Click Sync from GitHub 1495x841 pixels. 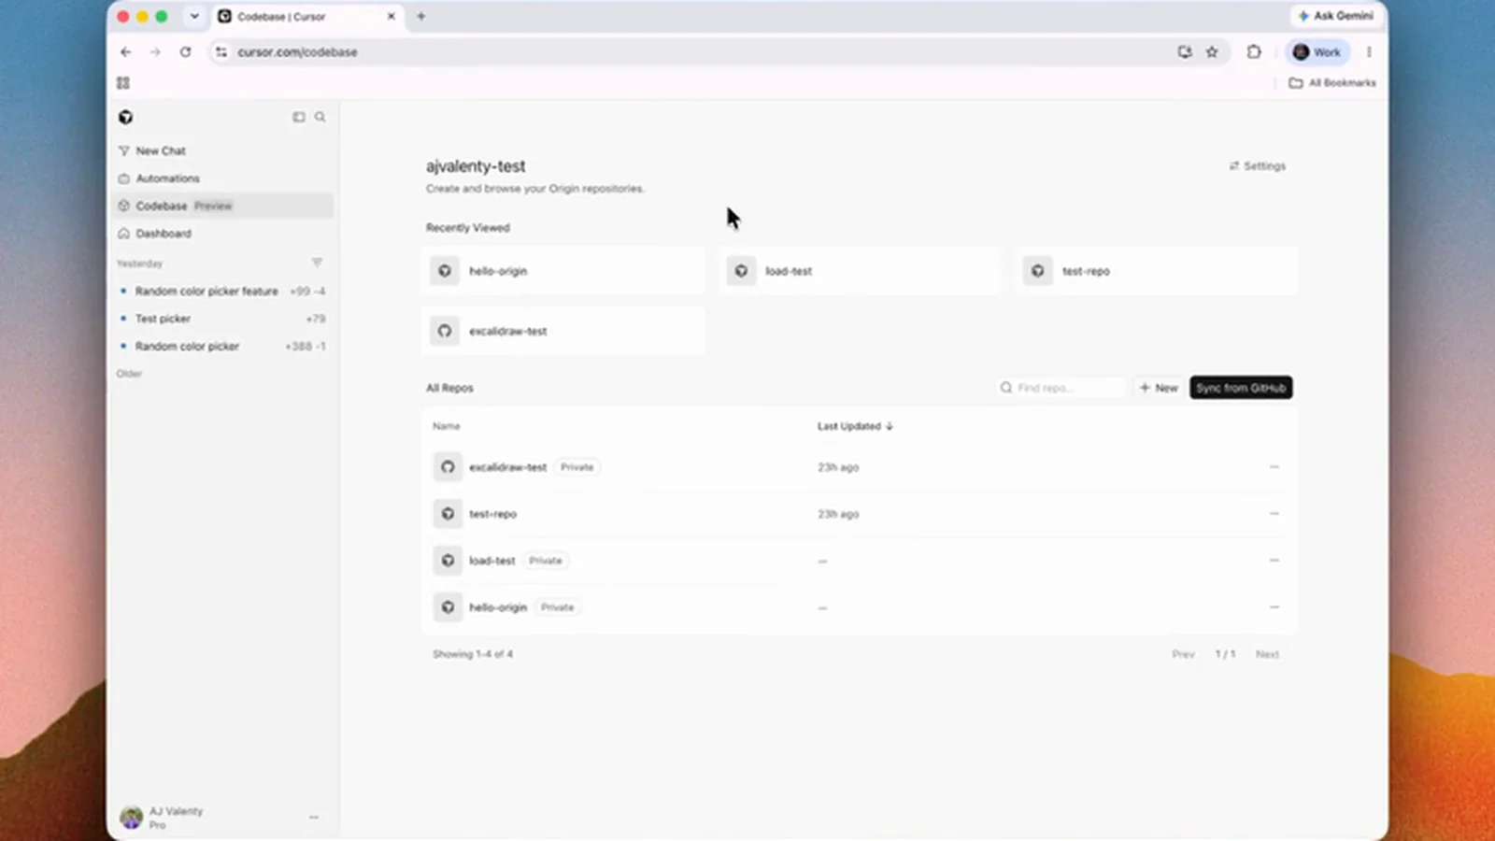tap(1241, 388)
